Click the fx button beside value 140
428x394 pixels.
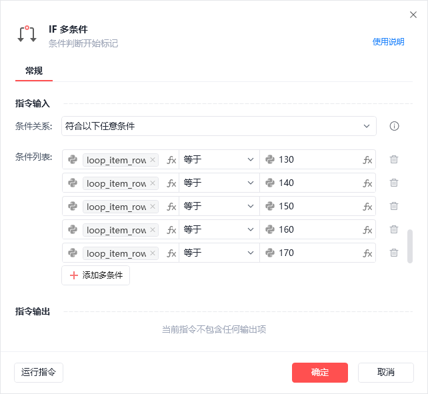tap(367, 183)
